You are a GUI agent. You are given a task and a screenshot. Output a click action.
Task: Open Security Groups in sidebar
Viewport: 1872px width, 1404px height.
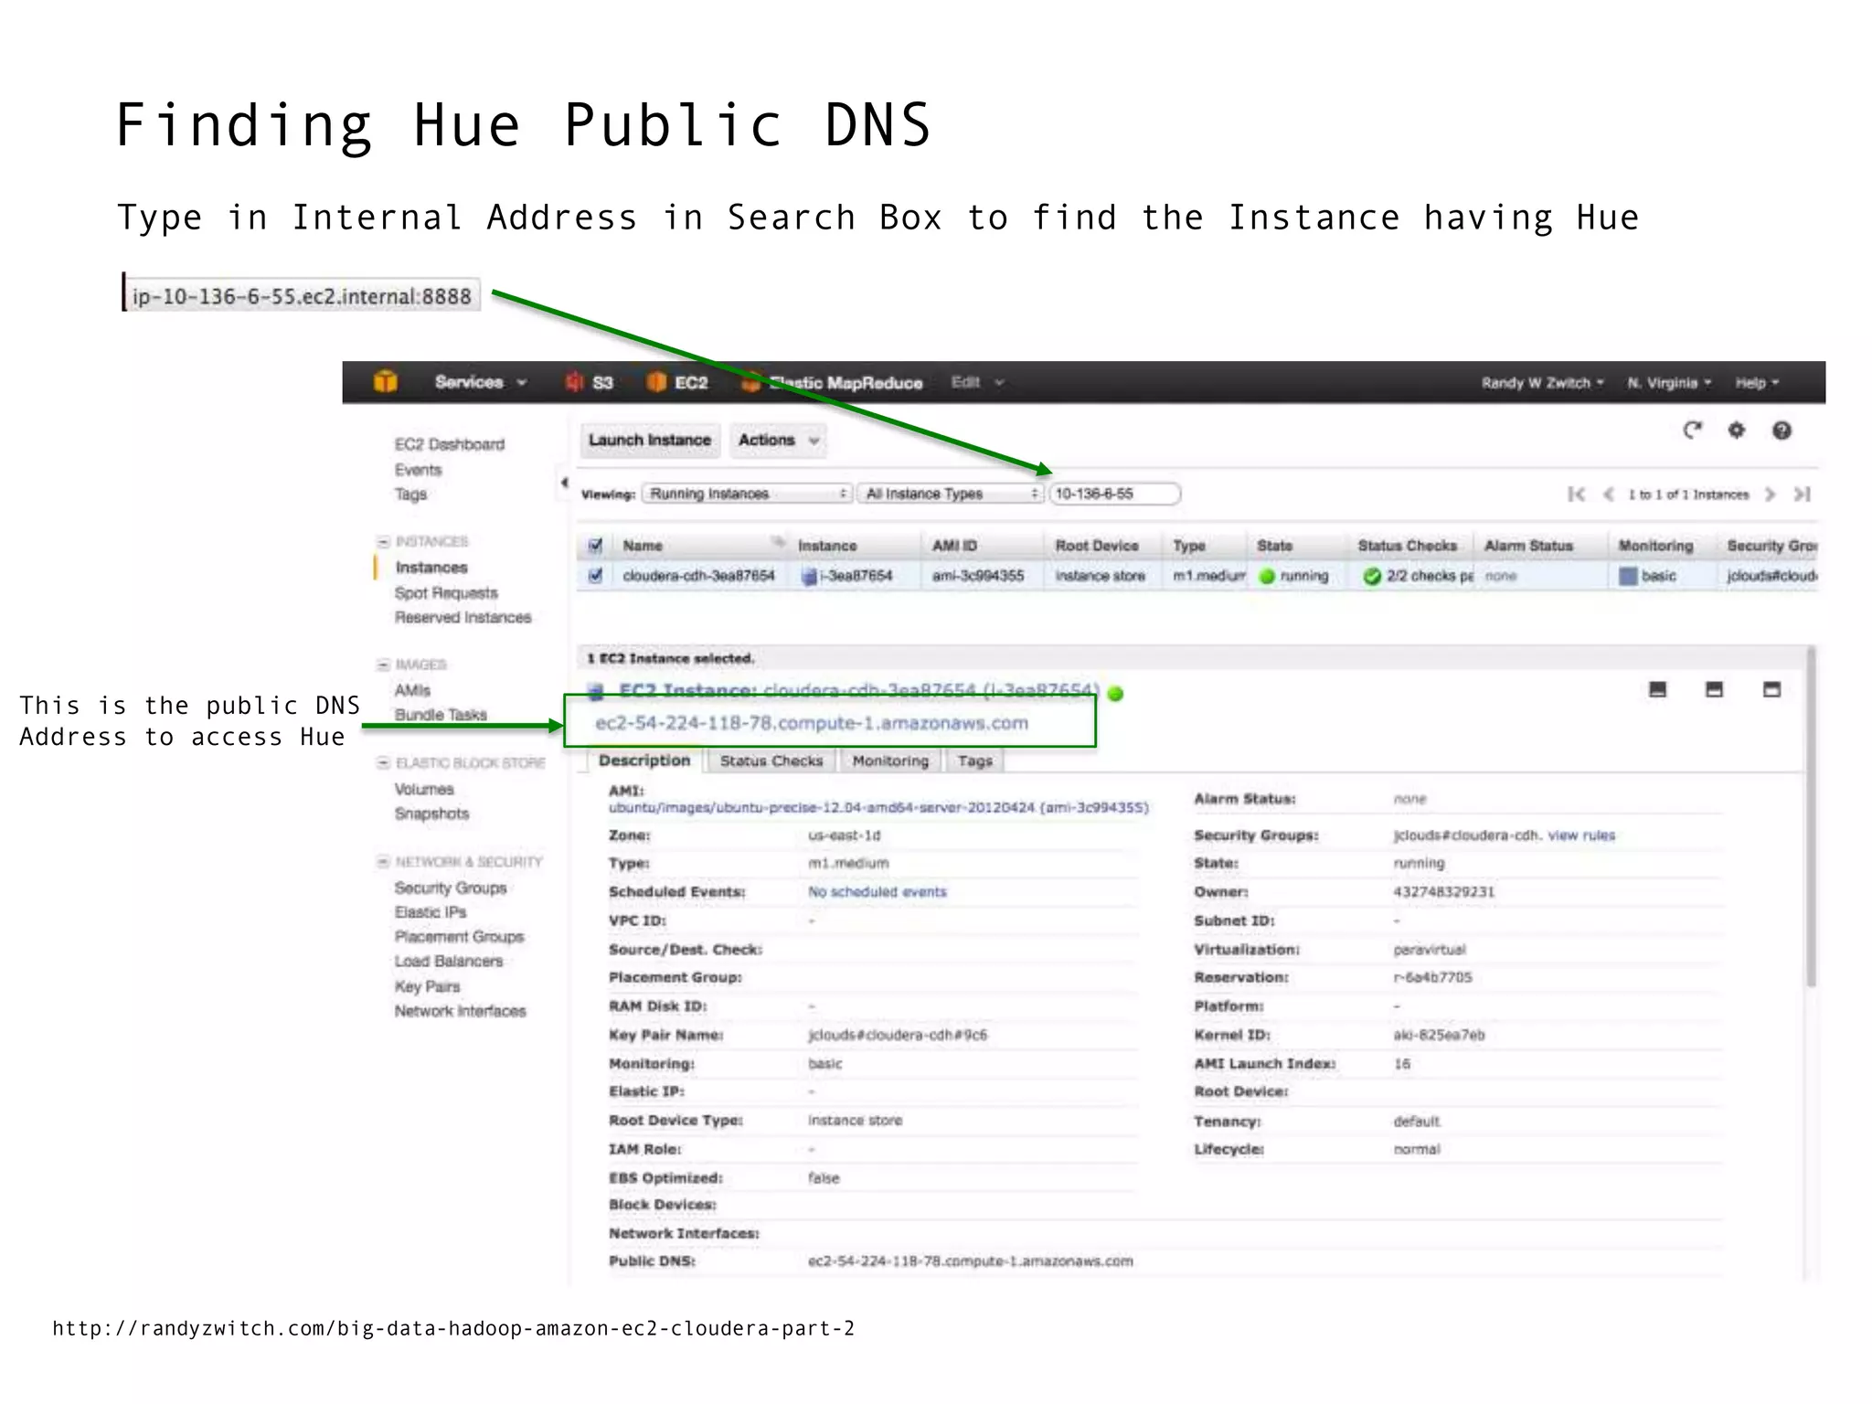(x=450, y=888)
